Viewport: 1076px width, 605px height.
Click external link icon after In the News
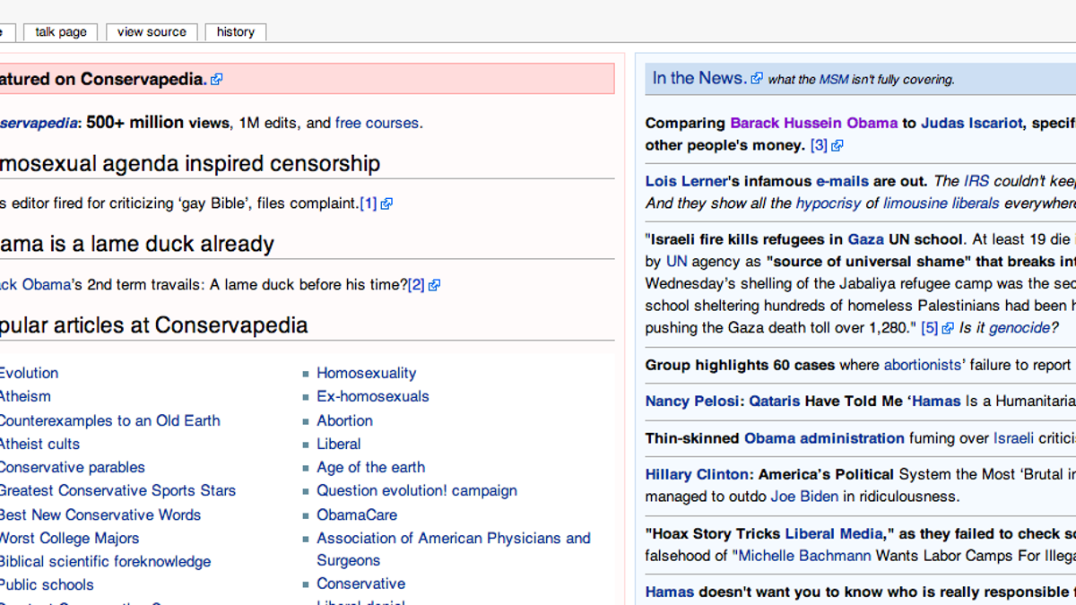(x=757, y=78)
